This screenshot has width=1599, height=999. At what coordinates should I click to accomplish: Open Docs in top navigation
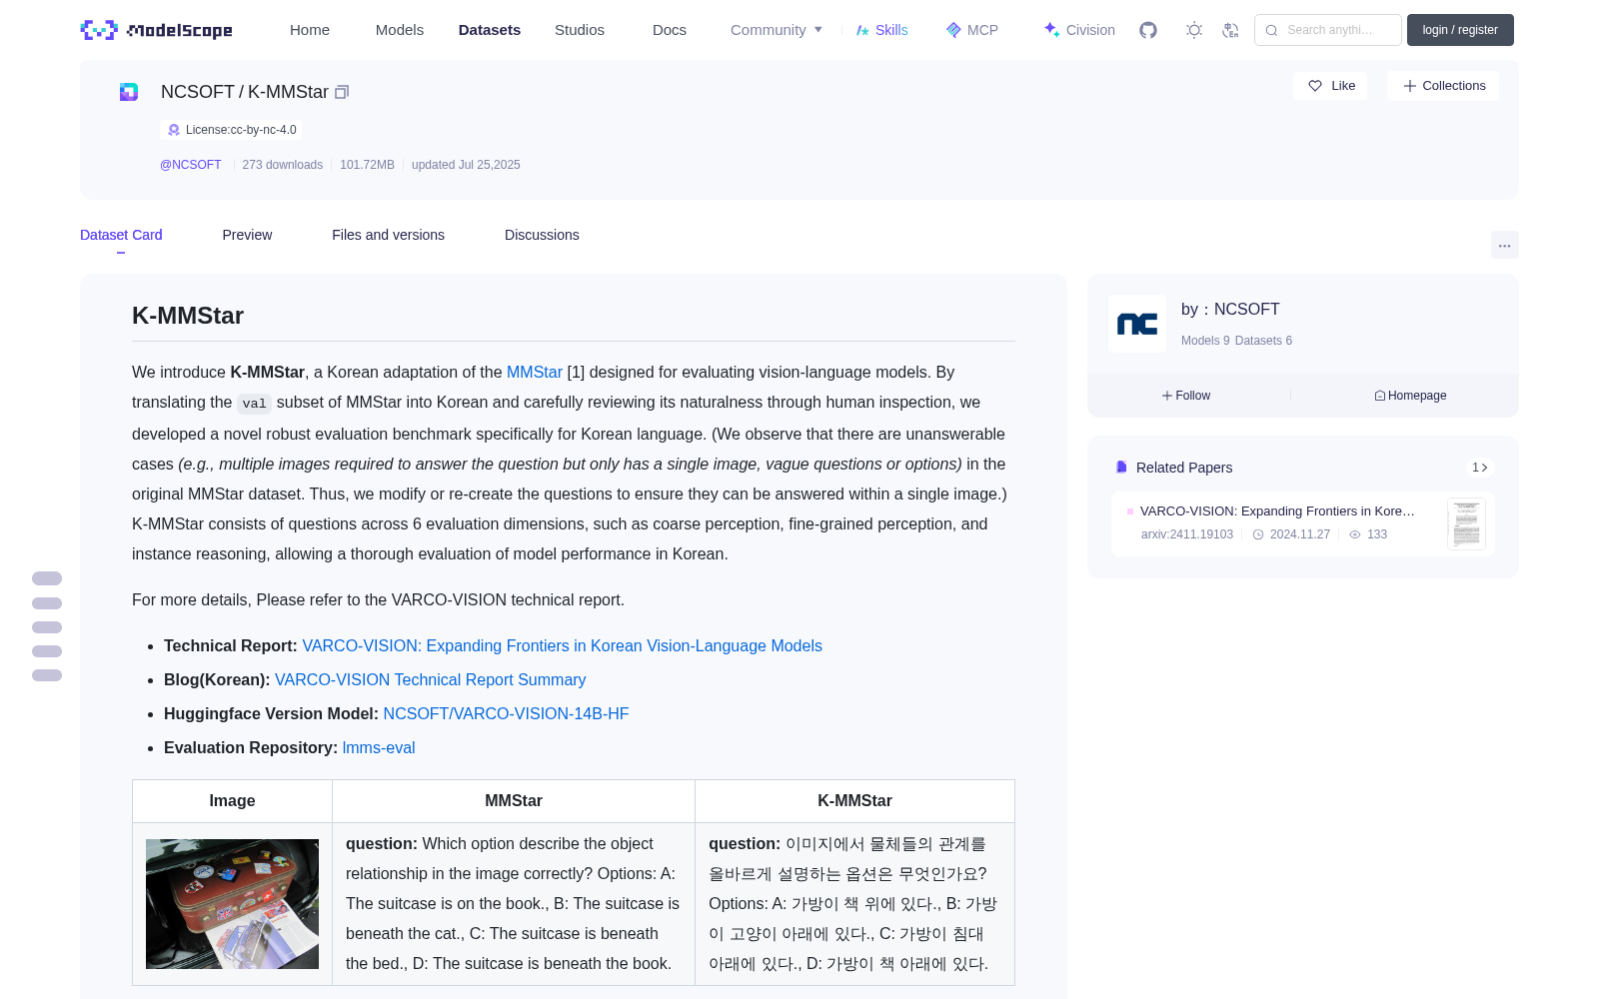click(670, 30)
